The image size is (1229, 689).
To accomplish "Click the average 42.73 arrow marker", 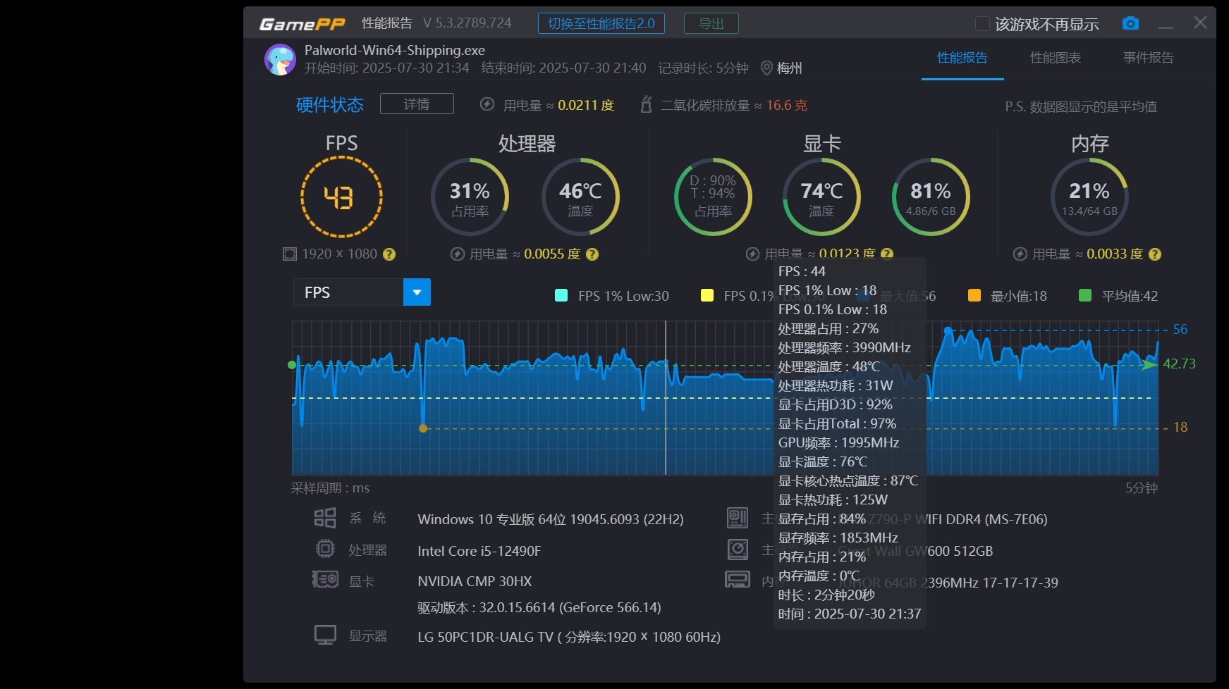I will (1149, 364).
